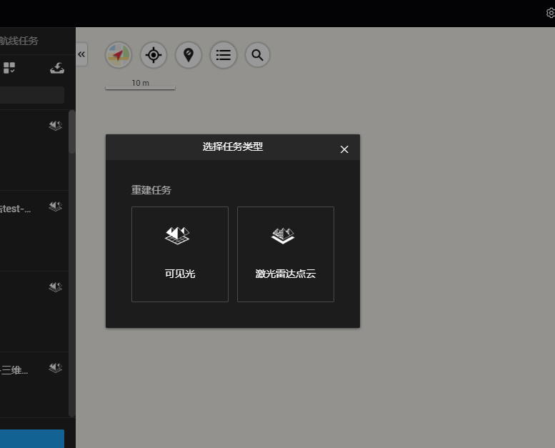Select the 激光雷达点云 task card
The height and width of the screenshot is (448, 555).
(x=286, y=254)
